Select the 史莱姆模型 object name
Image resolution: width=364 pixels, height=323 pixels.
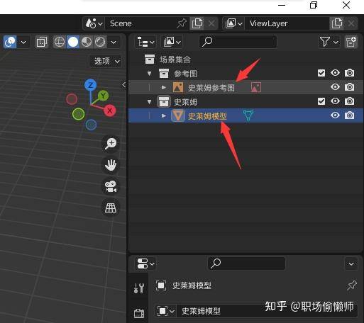(207, 116)
